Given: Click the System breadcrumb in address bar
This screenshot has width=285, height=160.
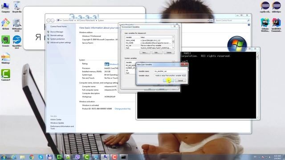Looking at the screenshot, I should point(101,20).
